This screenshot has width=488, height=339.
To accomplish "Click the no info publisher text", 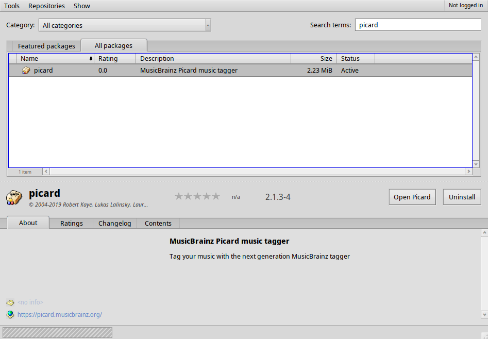I will click(30, 302).
